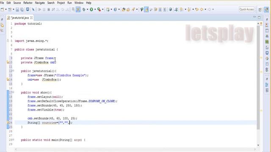
Task: Click the warning marker on line 10
Action: 8,62
